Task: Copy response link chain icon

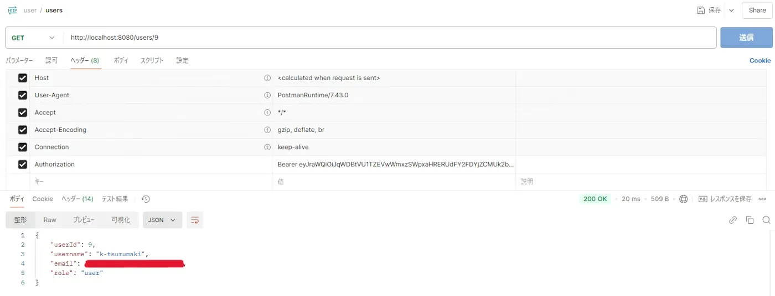Action: (733, 220)
